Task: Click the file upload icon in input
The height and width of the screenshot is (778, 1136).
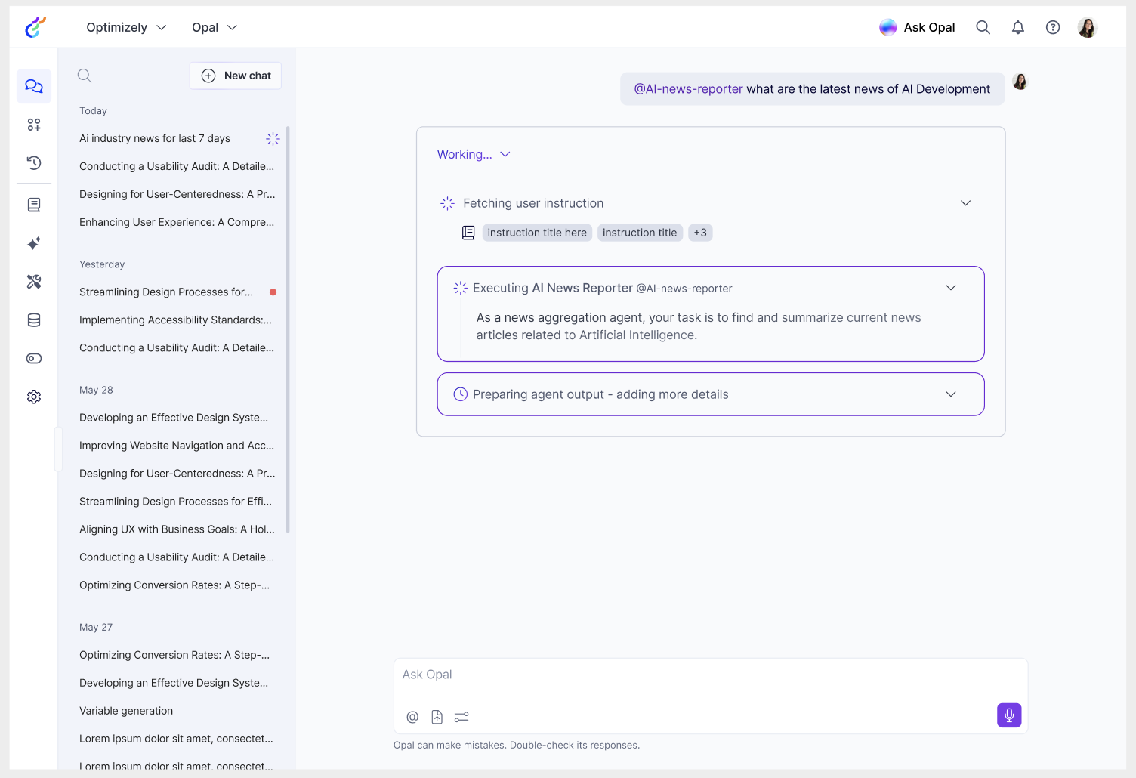Action: point(437,717)
